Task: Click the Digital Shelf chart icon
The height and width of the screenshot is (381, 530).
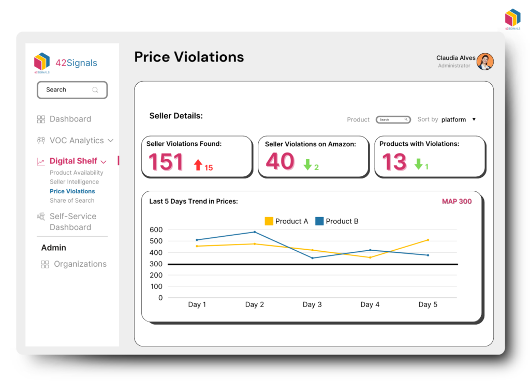Action: pyautogui.click(x=41, y=161)
